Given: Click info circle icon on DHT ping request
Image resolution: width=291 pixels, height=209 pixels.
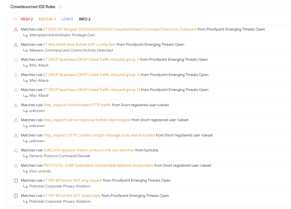Looking at the screenshot, I should point(16,180).
